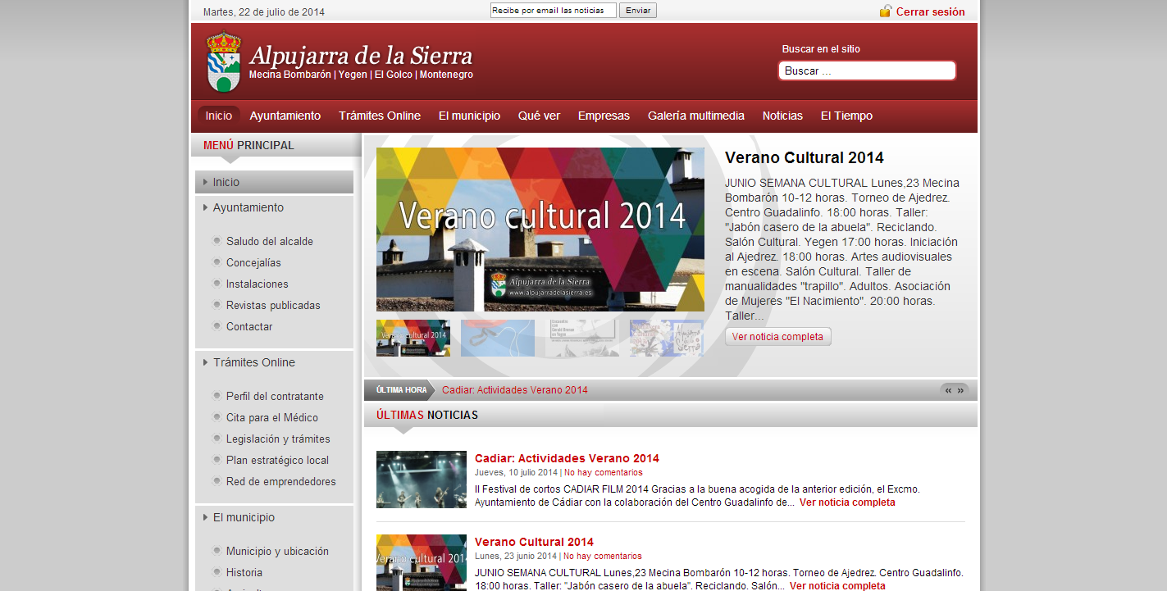Open Saludo del alcalde
This screenshot has height=591, width=1167.
270,241
